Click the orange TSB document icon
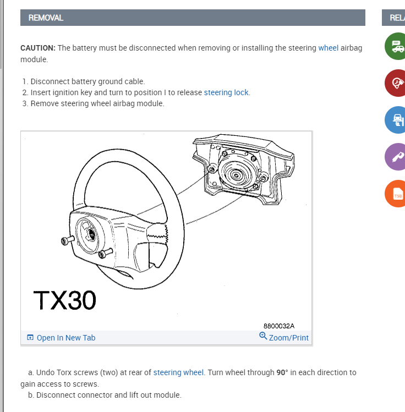The image size is (405, 412). (x=396, y=194)
